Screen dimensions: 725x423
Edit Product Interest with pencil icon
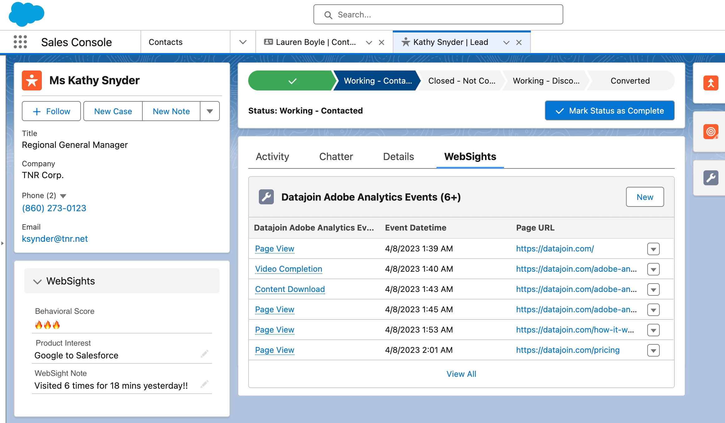(205, 354)
